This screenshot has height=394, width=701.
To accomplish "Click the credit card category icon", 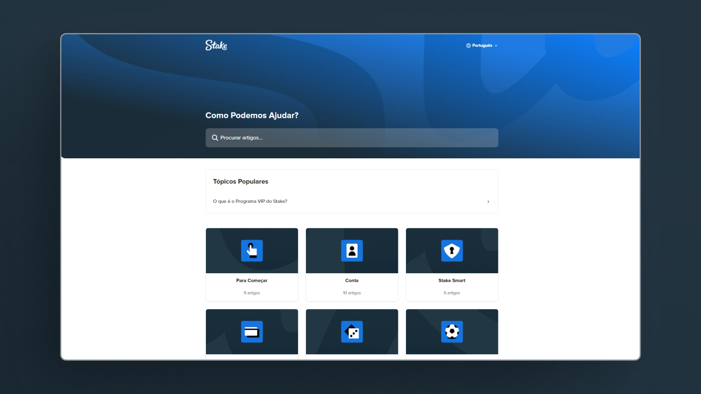I will (x=252, y=332).
